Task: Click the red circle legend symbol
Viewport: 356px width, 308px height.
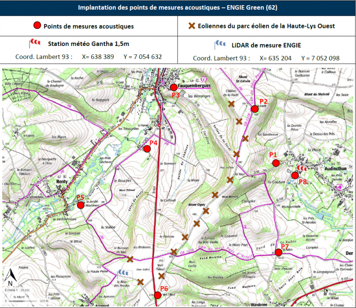Action: click(x=37, y=26)
